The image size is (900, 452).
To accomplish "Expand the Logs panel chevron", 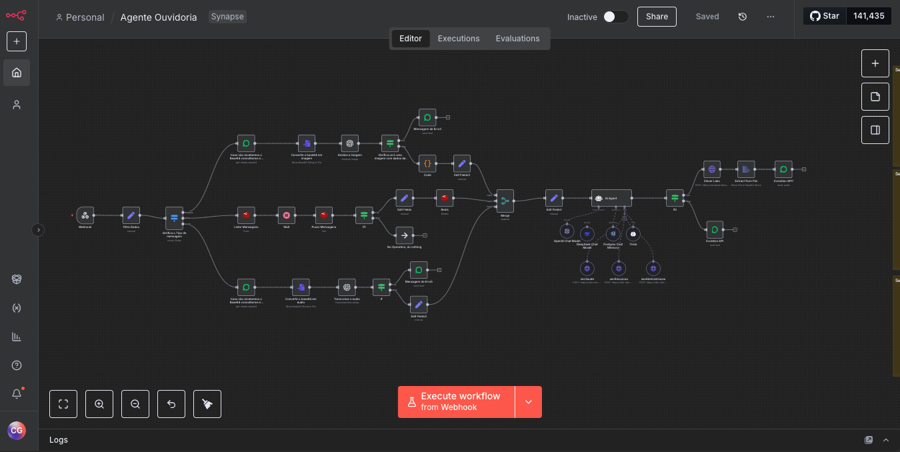I will click(886, 440).
